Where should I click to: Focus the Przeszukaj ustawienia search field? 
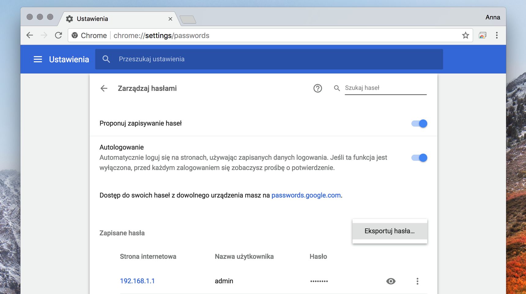tap(269, 59)
